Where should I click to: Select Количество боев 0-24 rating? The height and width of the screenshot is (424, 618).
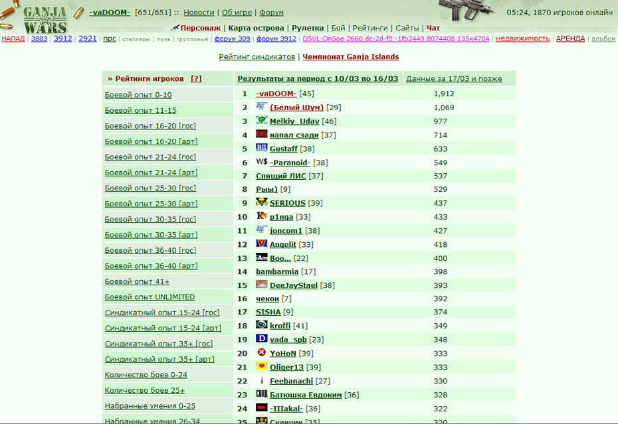146,375
